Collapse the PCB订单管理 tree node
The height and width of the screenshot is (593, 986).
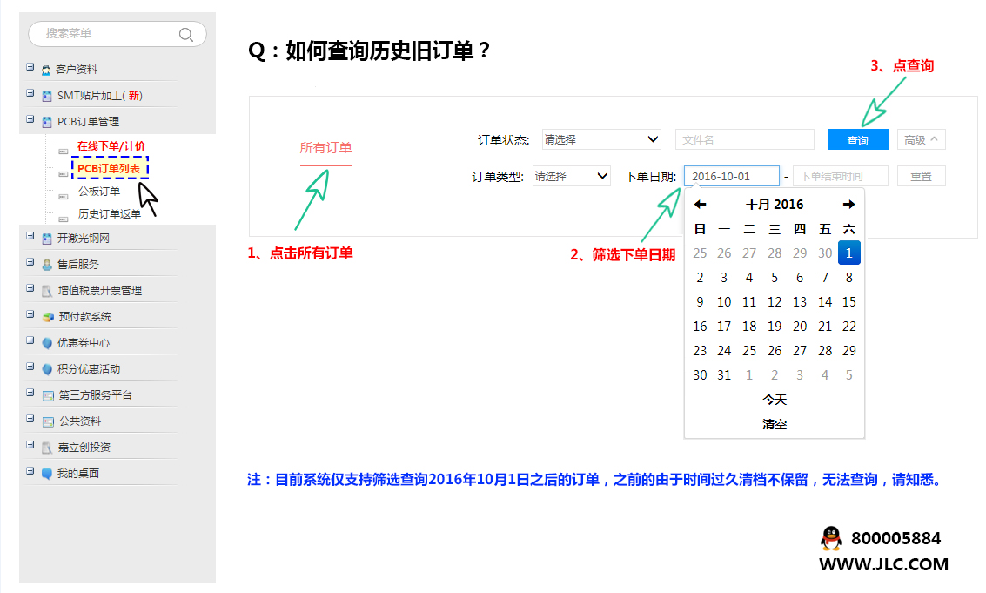30,120
